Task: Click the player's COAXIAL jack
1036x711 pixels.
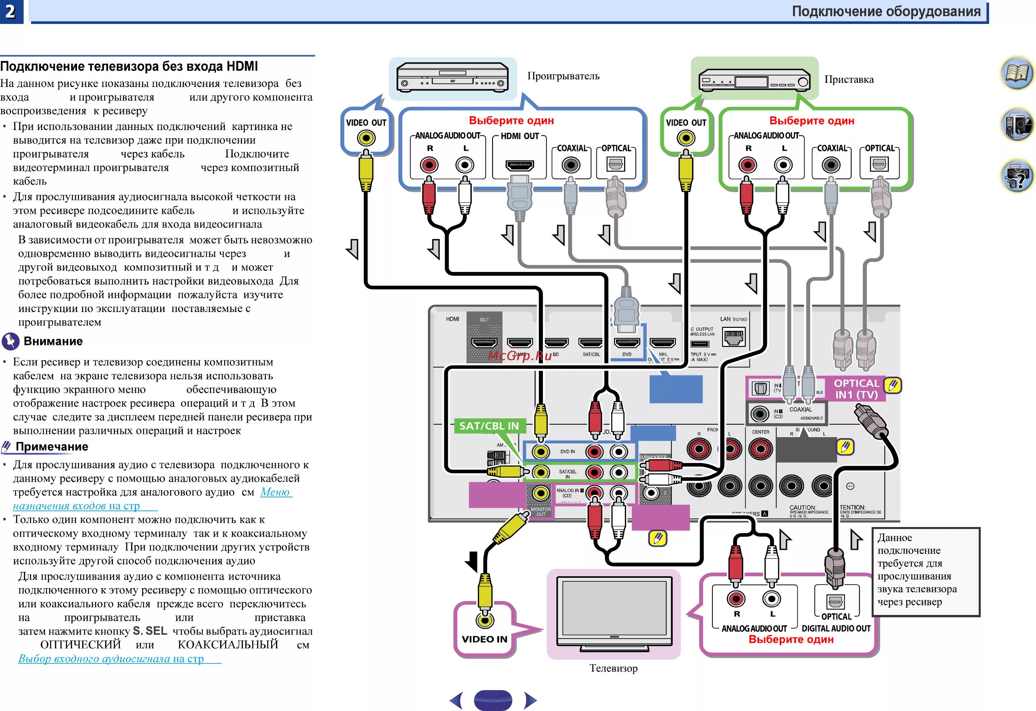Action: (x=571, y=166)
